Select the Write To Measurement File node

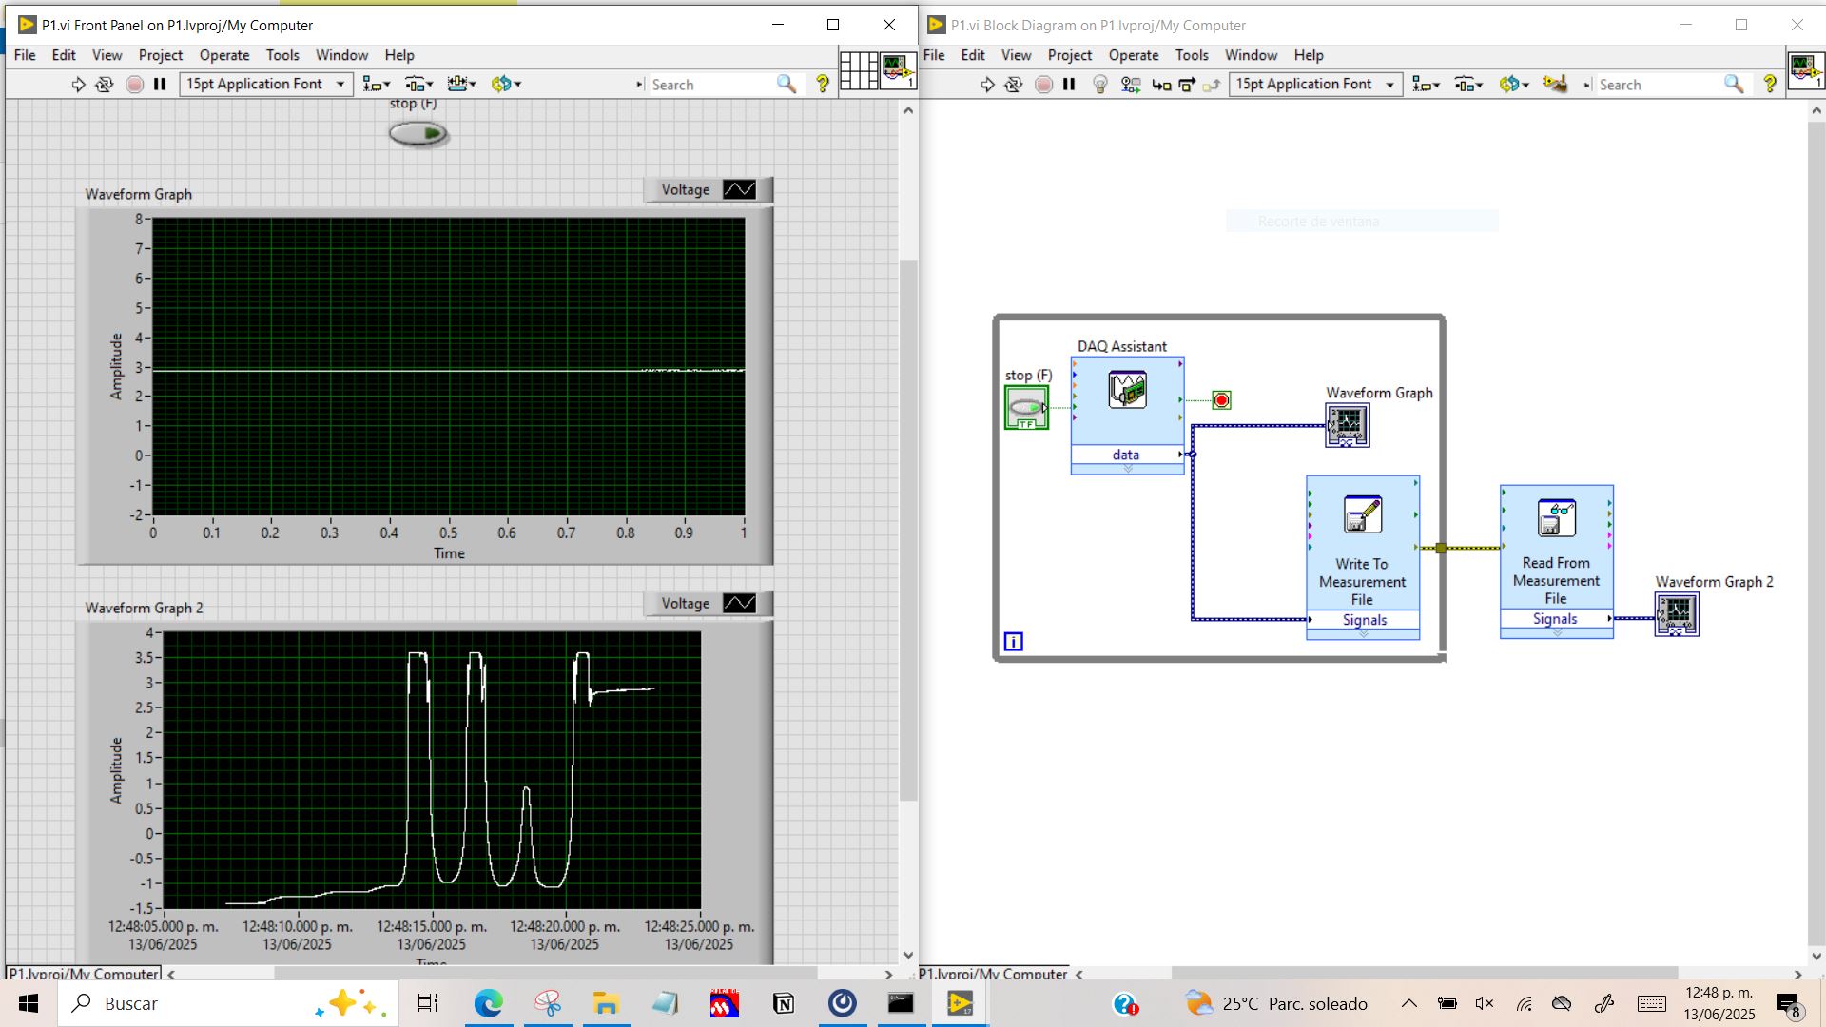click(x=1363, y=557)
